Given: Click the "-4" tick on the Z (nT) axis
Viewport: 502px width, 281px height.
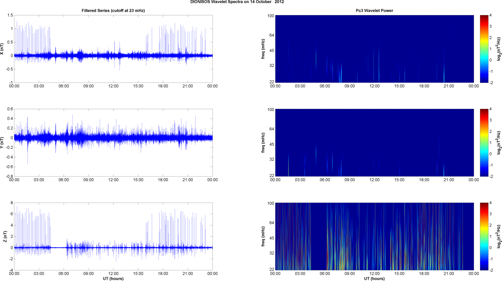Looking at the screenshot, I should (11, 270).
